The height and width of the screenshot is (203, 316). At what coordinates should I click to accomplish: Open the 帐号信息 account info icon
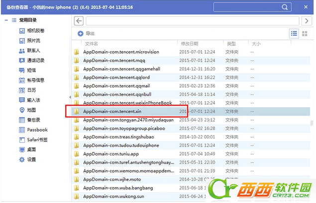point(22,80)
